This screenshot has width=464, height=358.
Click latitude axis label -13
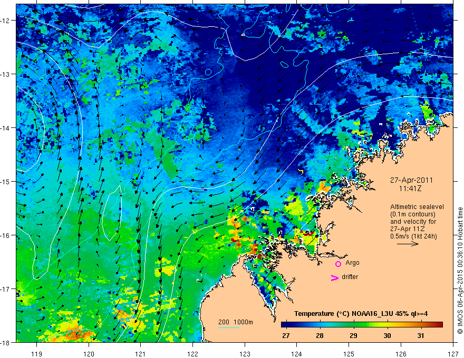pyautogui.click(x=5, y=74)
